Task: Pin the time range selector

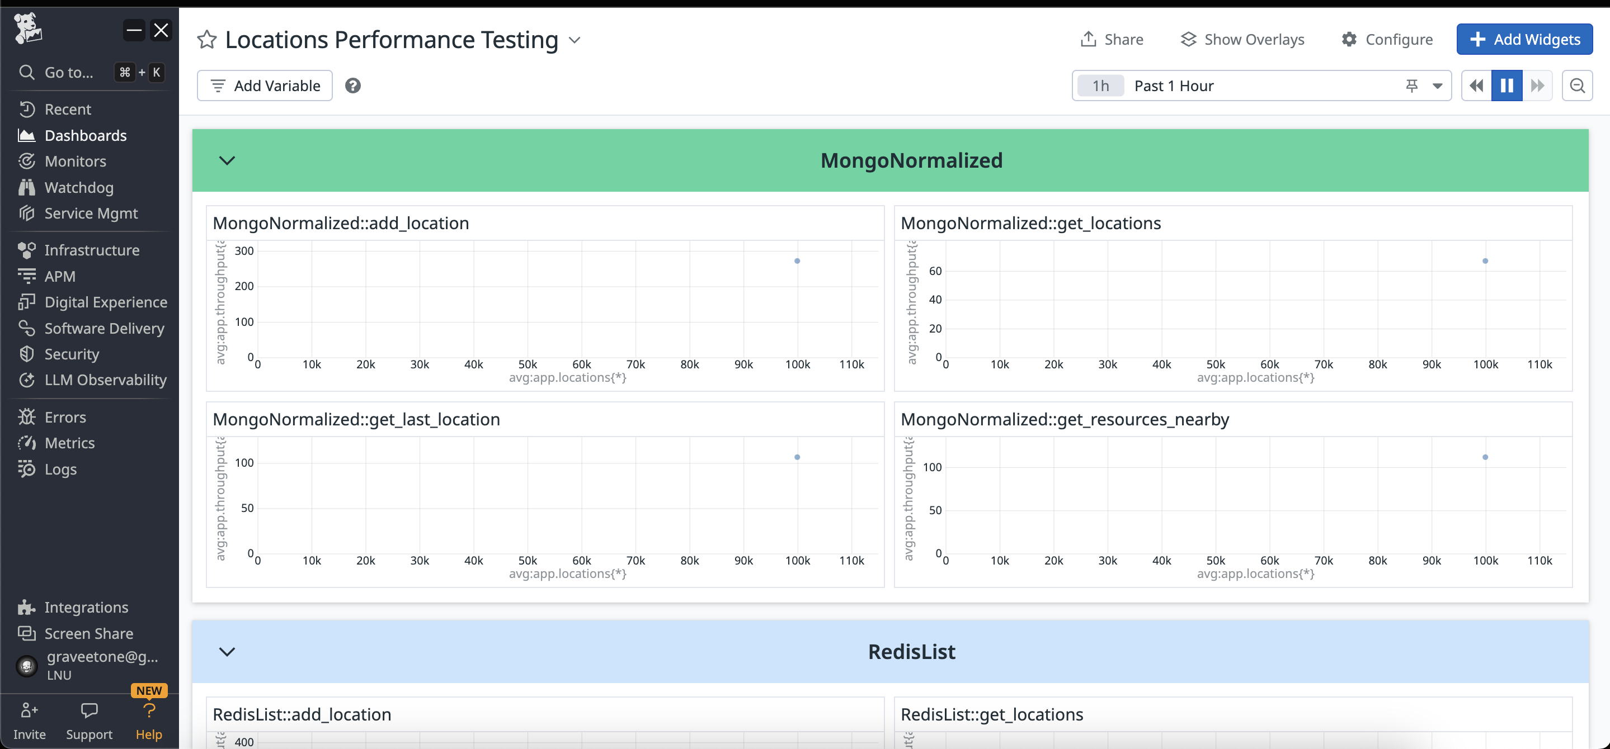Action: click(x=1411, y=86)
